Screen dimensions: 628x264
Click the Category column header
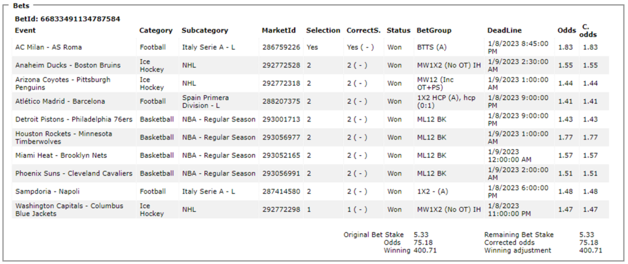pos(156,31)
